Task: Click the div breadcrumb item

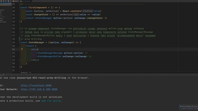Action: click(x=30, y=73)
